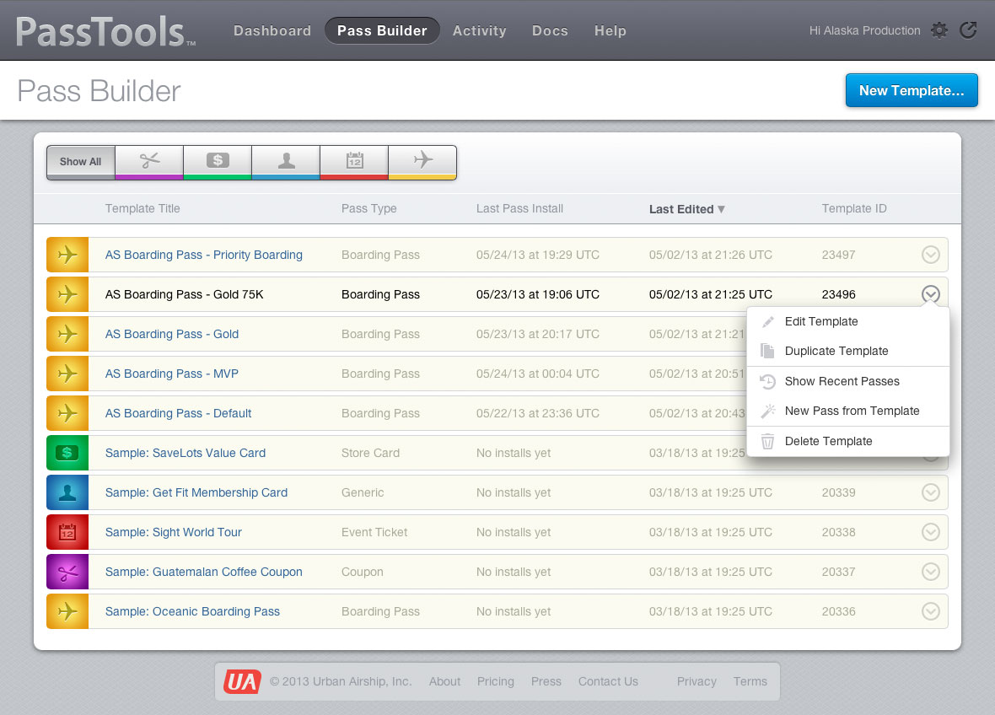Open AS Boarding Pass - MVP template

point(172,374)
